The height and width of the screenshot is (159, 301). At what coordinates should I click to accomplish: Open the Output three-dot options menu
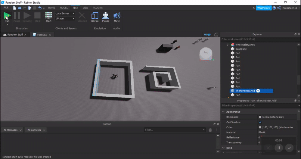217,130
